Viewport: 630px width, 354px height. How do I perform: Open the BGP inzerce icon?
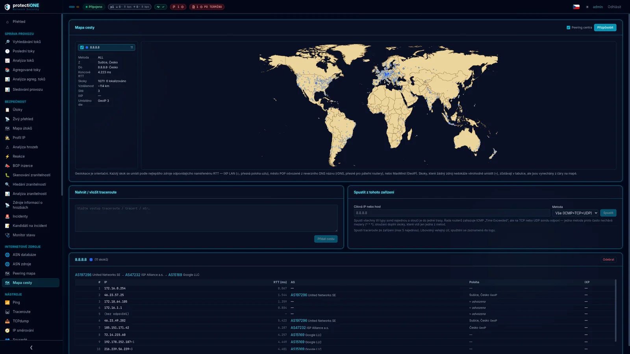[x=7, y=166]
